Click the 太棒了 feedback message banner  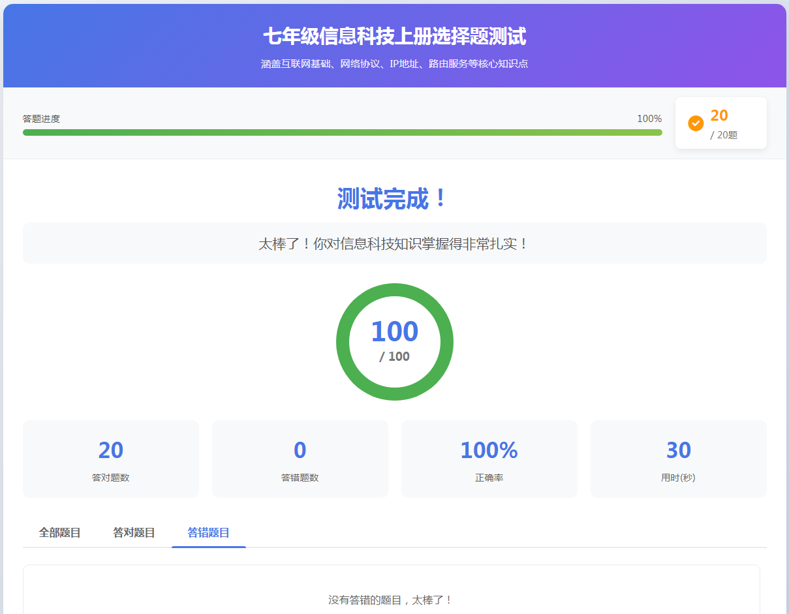(394, 244)
